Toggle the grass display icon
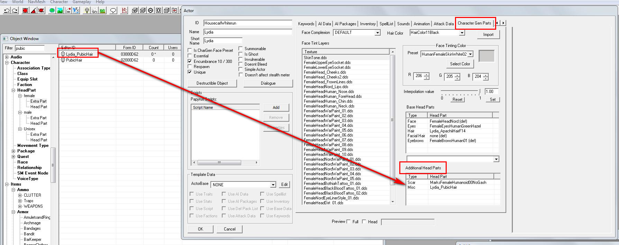Viewport: 619px width, 245px height. 102,11
